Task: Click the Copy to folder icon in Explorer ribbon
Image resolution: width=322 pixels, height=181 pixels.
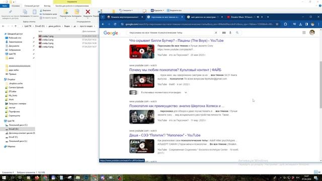Action: pyautogui.click(x=77, y=12)
